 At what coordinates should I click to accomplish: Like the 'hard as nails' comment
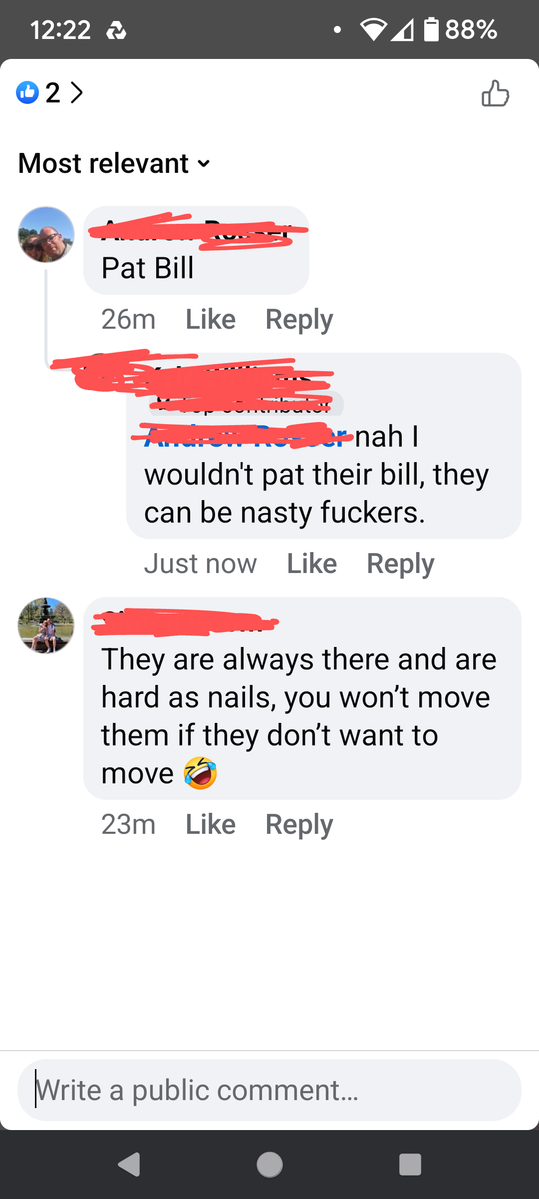[x=211, y=824]
